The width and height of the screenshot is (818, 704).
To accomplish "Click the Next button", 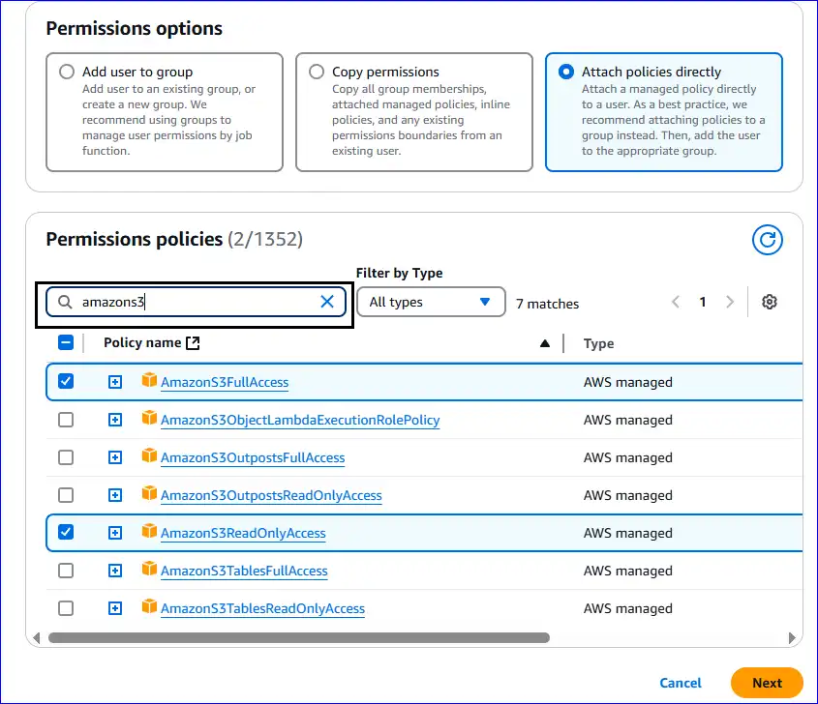I will [x=767, y=683].
